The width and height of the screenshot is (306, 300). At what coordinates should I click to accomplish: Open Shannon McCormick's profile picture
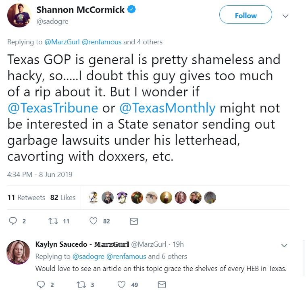coord(19,15)
